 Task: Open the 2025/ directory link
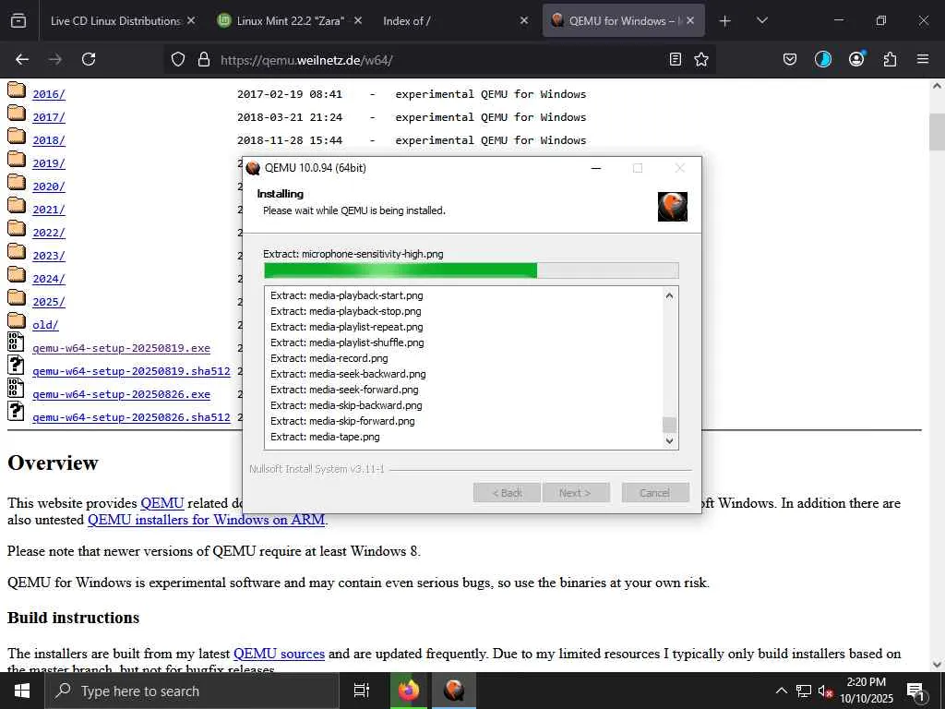coord(49,302)
